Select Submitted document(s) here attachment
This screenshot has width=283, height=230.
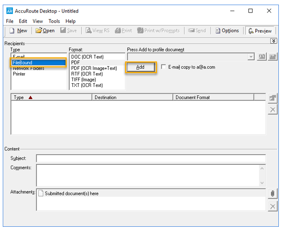pos(151,193)
